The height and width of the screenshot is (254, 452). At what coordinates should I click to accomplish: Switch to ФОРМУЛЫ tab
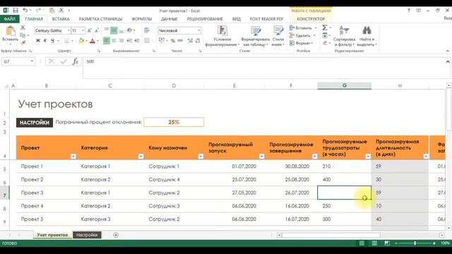pos(141,19)
